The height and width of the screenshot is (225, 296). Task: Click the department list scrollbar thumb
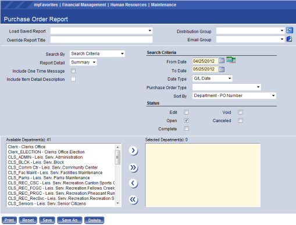click(117, 158)
